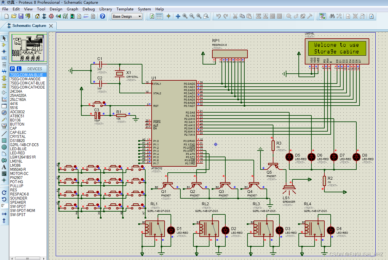This screenshot has height=260, width=388.
Task: Toggle the 'L' library button
Action: tap(19, 69)
